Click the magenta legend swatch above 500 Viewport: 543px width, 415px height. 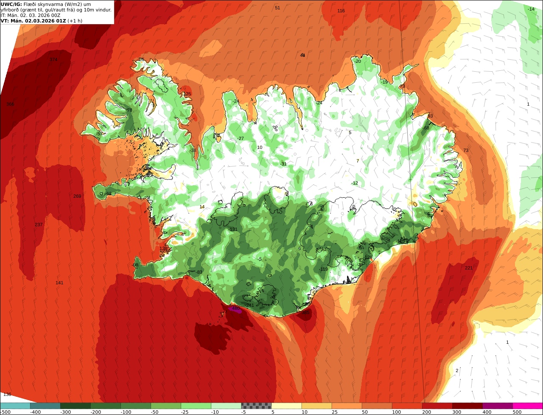pyautogui.click(x=528, y=406)
